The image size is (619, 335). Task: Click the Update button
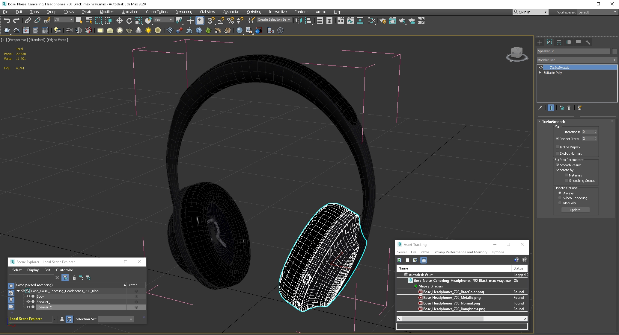tap(575, 210)
